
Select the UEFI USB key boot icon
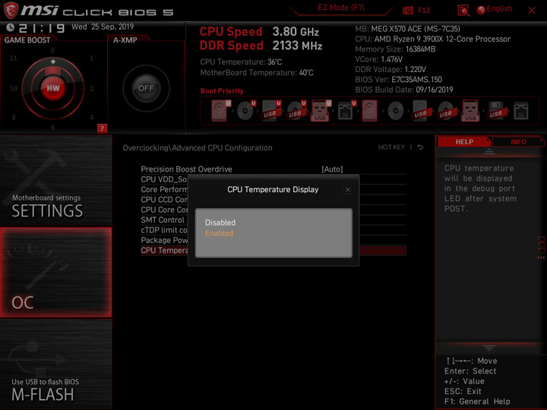coord(321,111)
